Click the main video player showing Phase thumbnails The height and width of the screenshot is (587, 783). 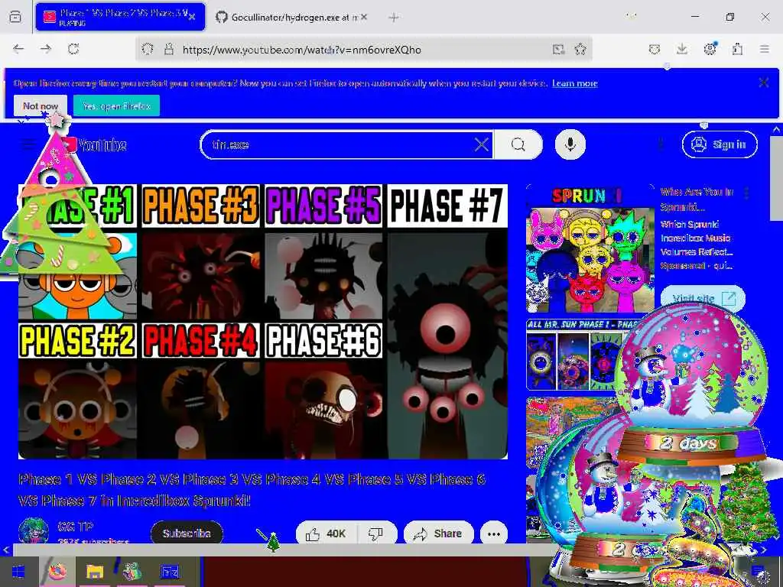[x=263, y=322]
